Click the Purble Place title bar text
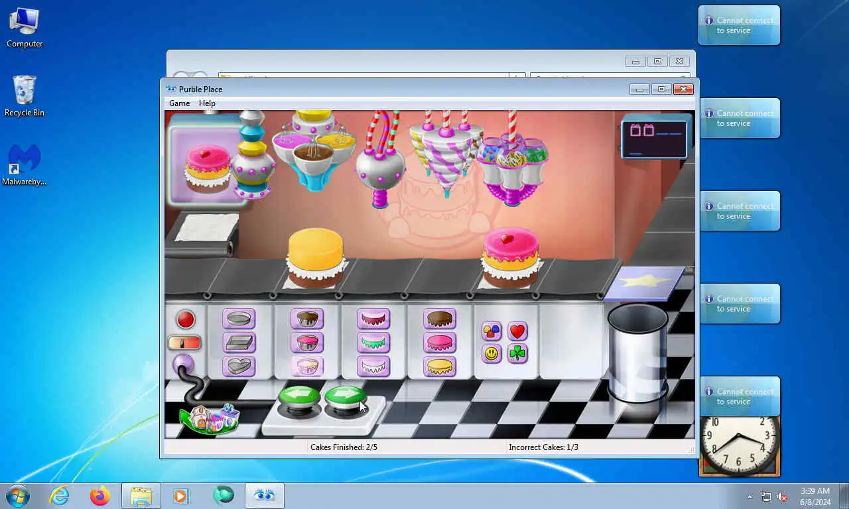 click(200, 89)
